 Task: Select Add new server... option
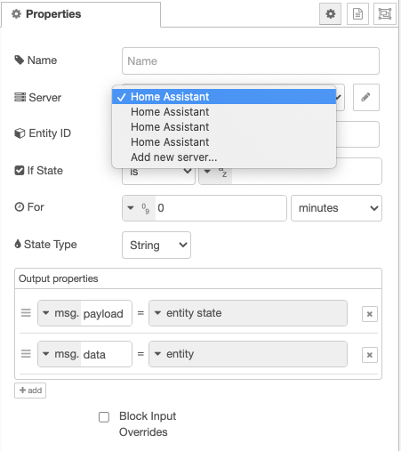[224, 157]
